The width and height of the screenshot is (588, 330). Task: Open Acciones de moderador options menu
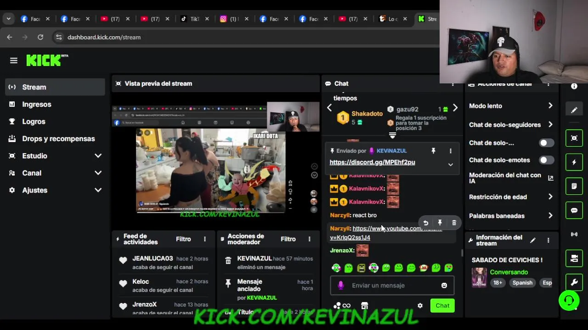pos(309,239)
